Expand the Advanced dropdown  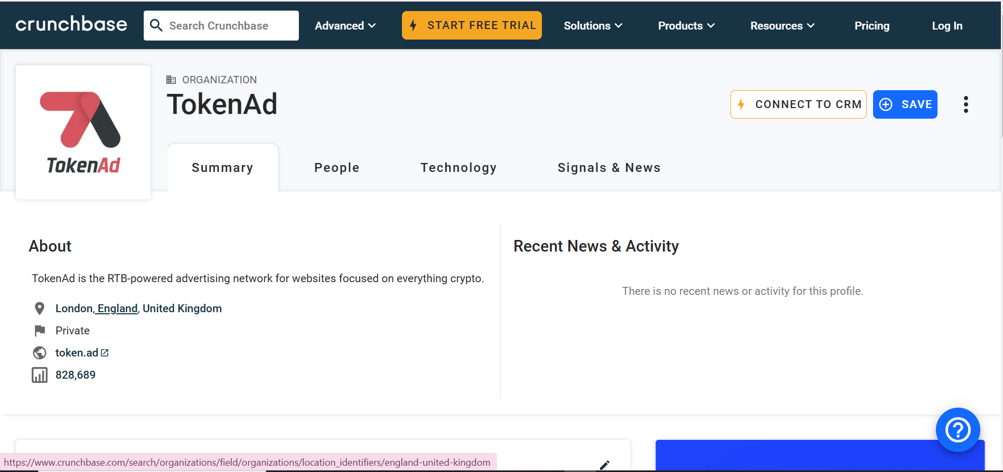(345, 25)
